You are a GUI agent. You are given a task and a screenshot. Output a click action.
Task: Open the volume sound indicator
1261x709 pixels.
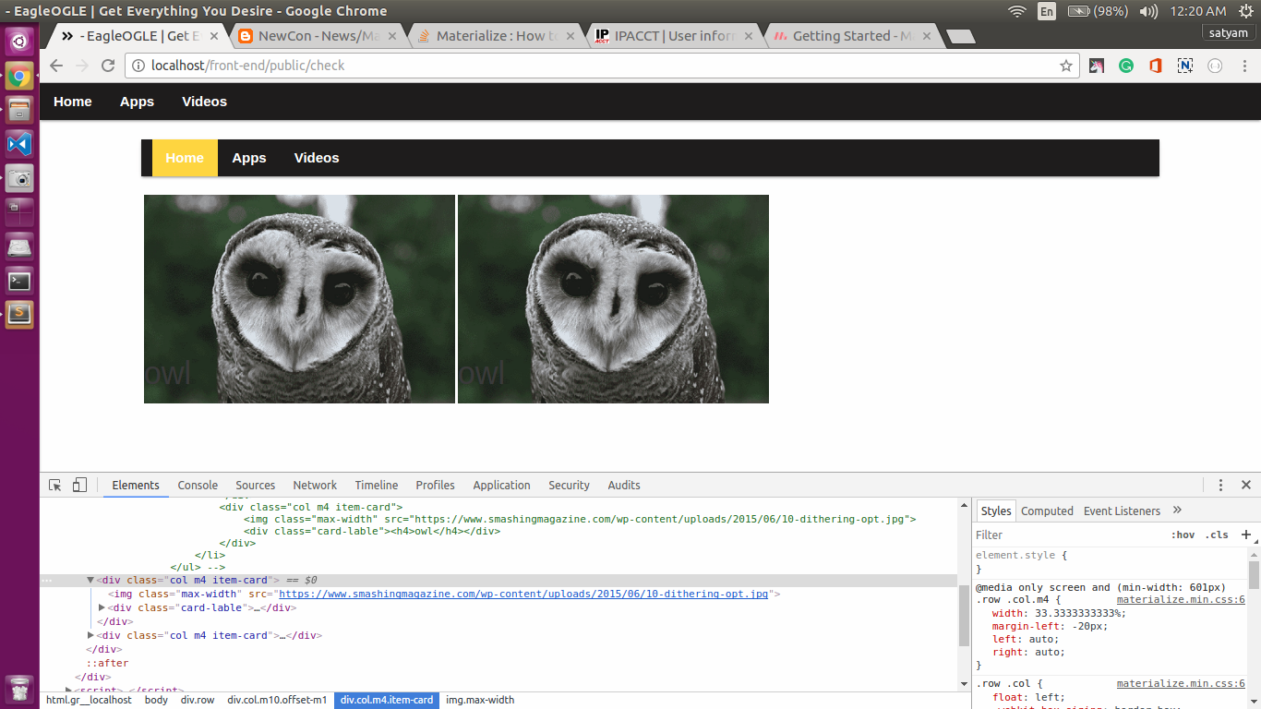coord(1148,11)
